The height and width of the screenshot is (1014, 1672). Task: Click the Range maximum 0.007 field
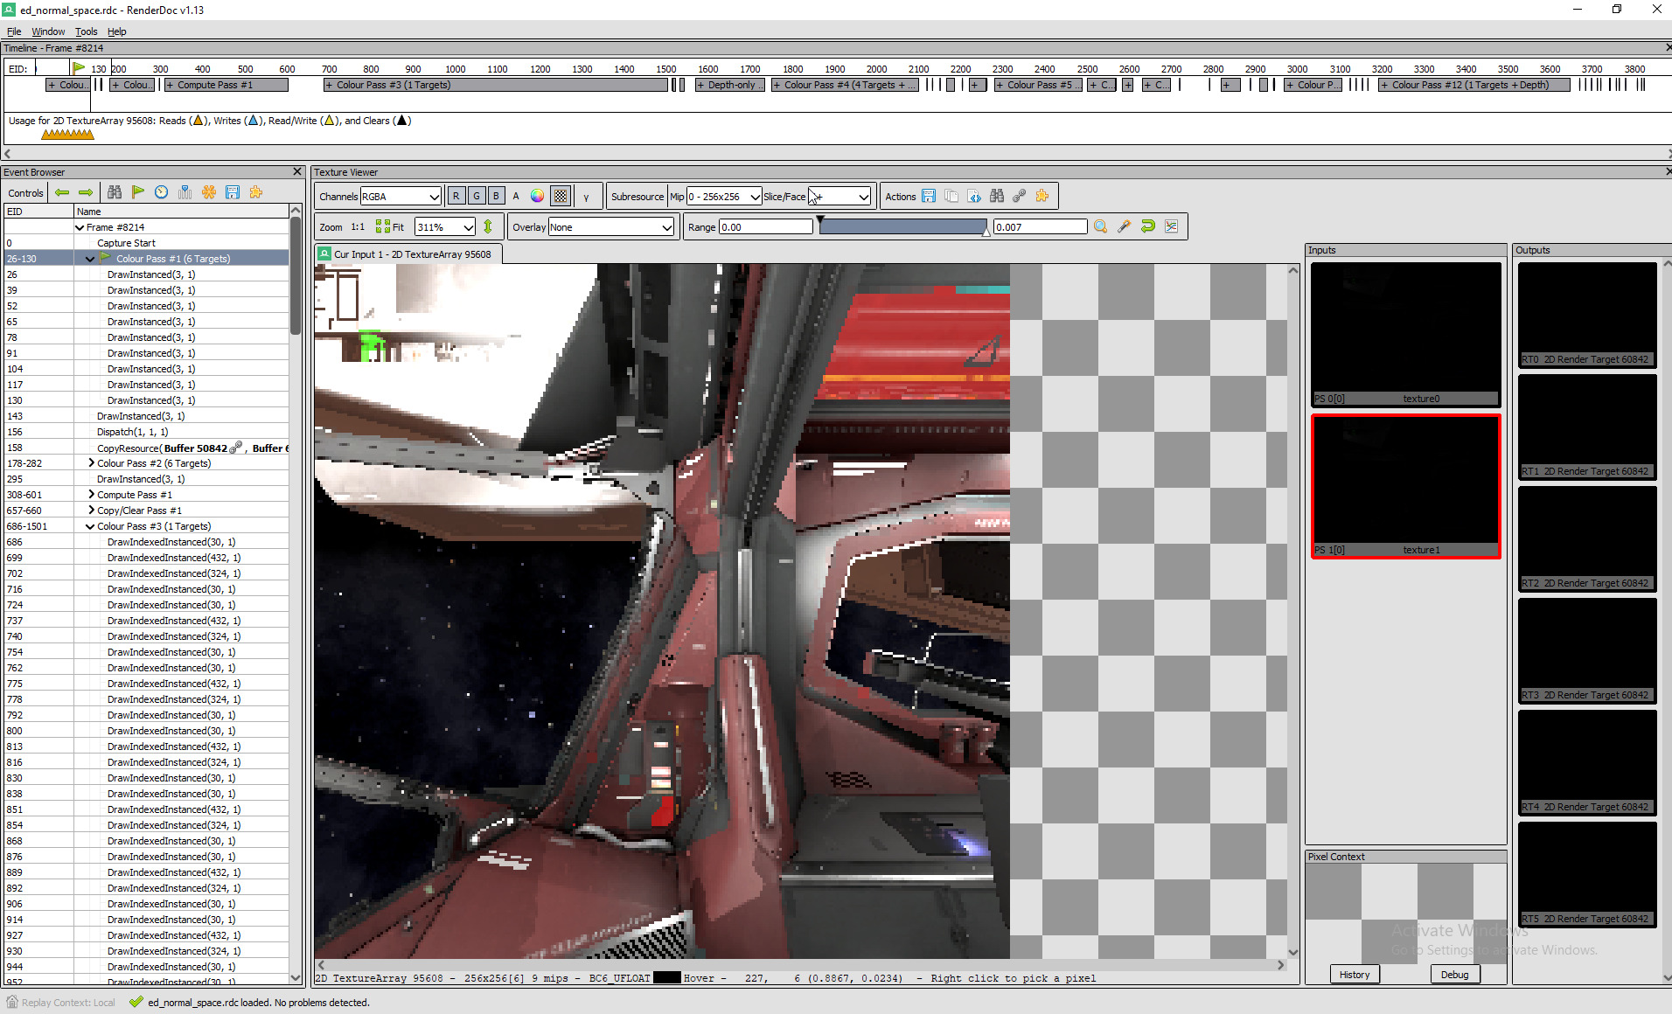1041,227
